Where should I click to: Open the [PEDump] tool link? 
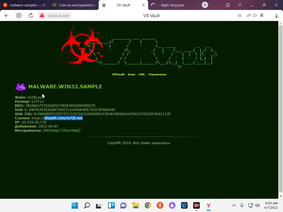pos(51,130)
